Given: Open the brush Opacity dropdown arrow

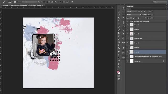Looking at the screenshot, I should pos(49,2).
